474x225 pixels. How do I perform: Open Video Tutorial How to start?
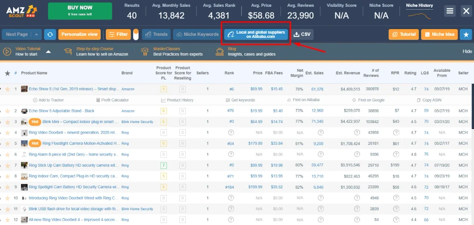point(21,51)
